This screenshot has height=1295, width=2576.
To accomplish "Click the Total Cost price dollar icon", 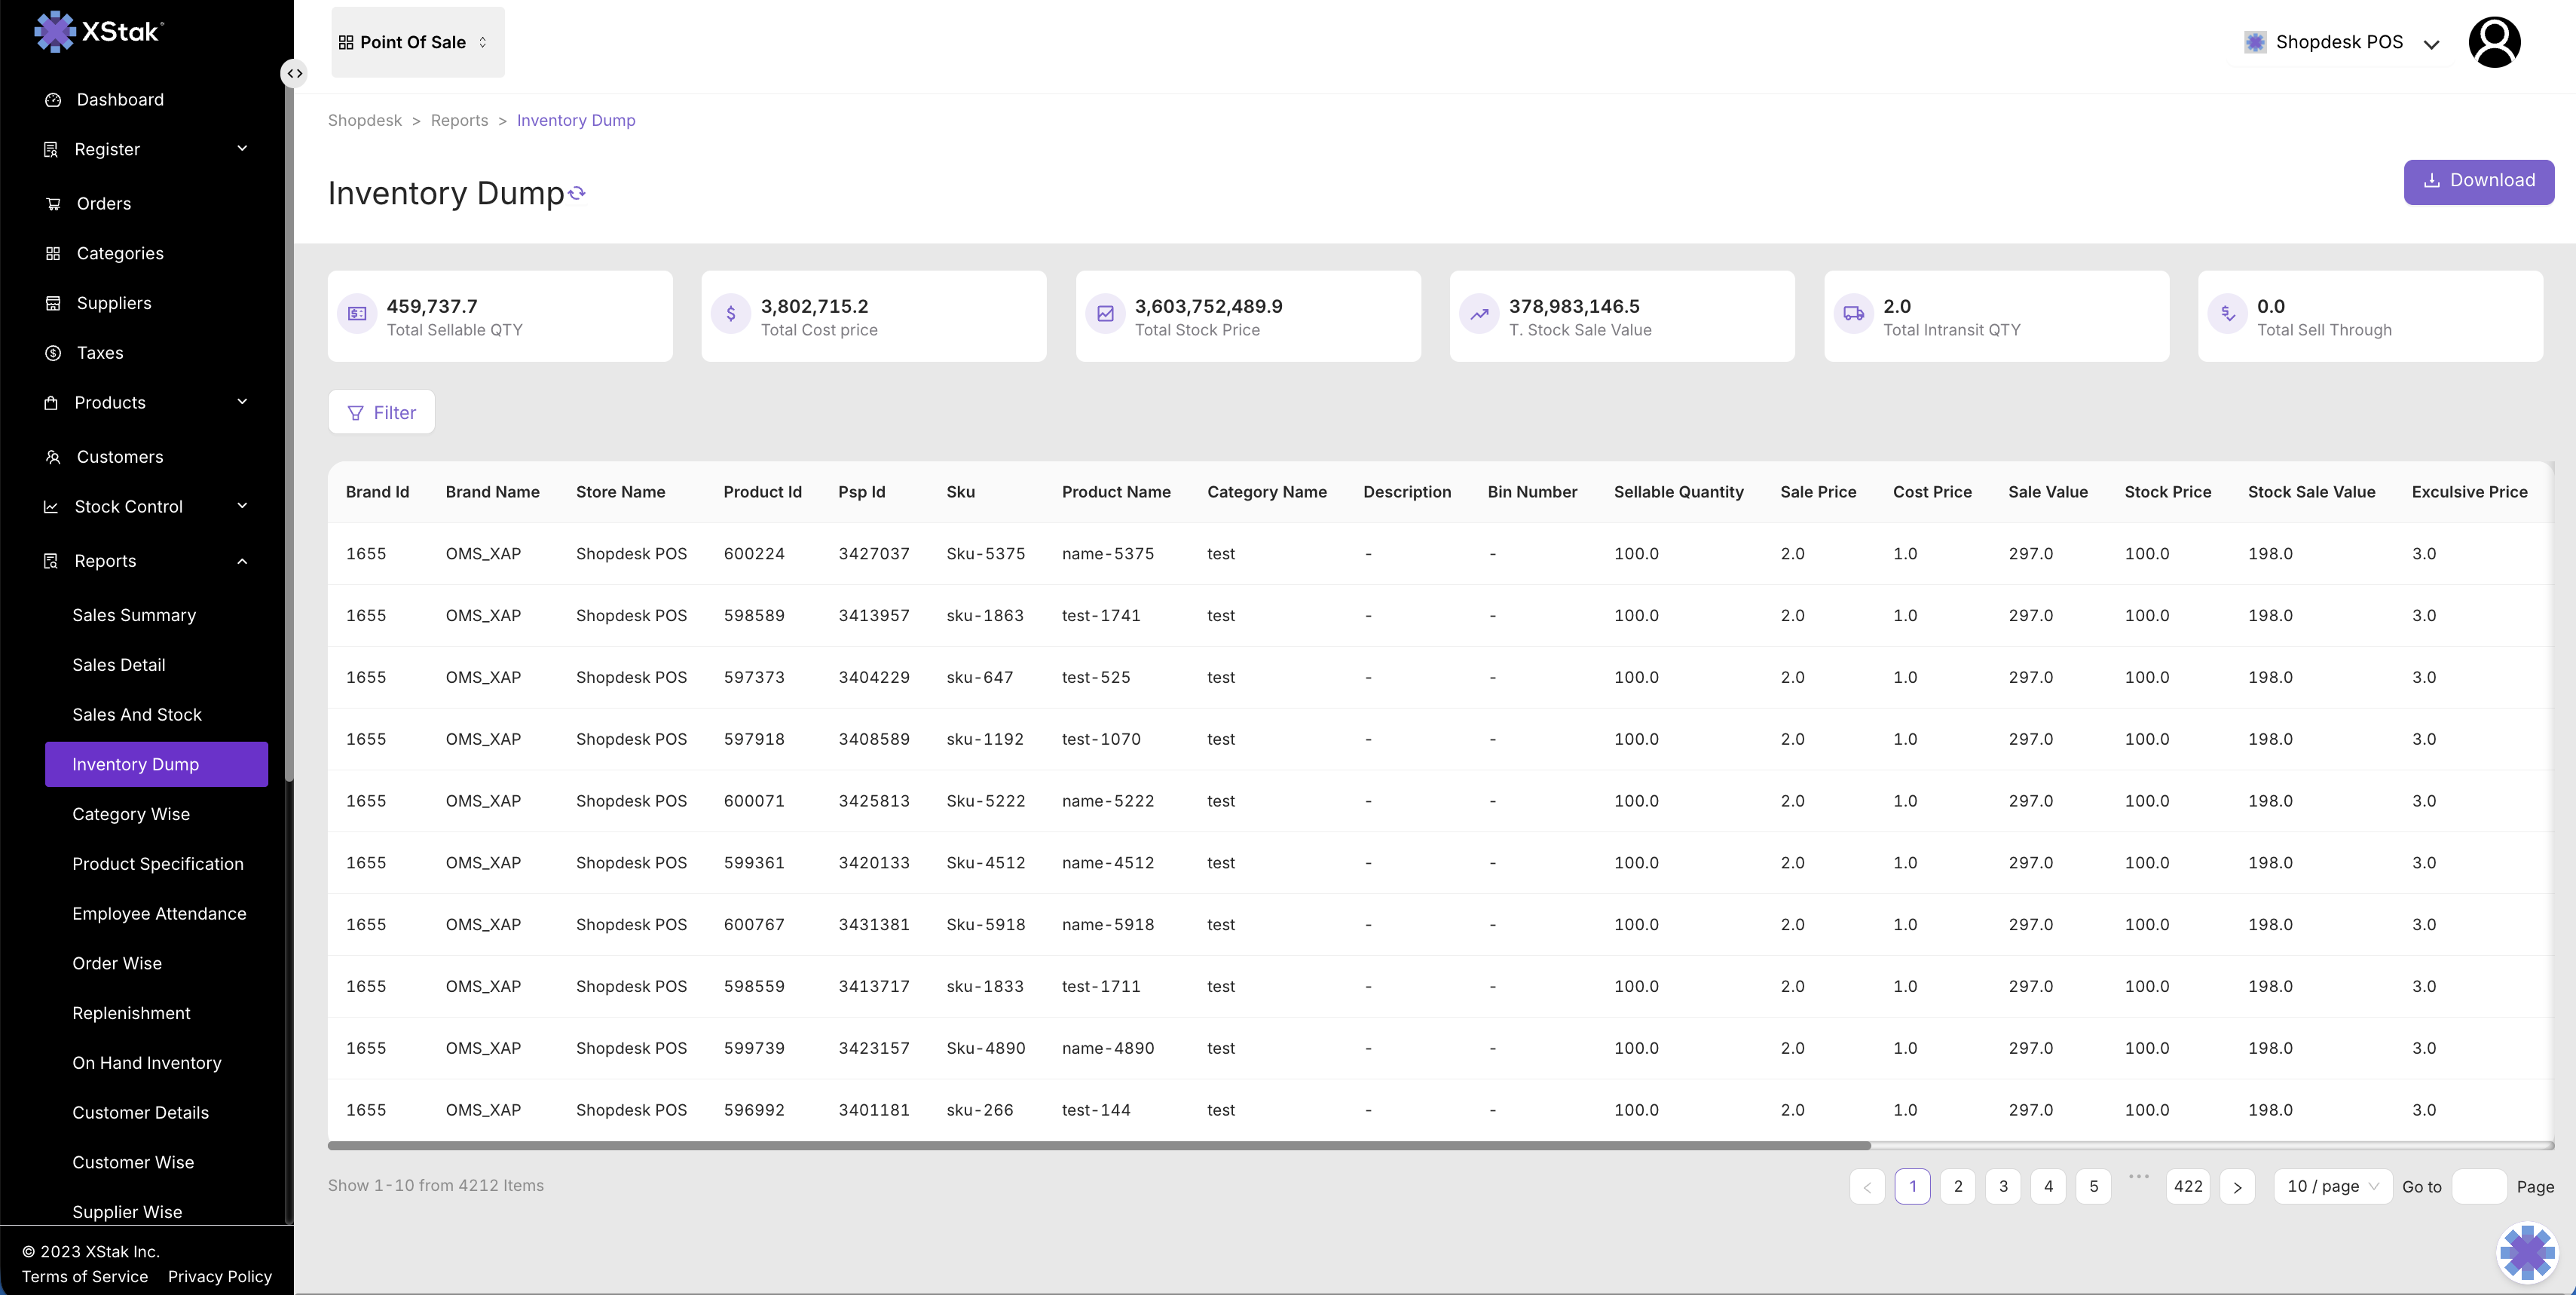I will (x=731, y=314).
